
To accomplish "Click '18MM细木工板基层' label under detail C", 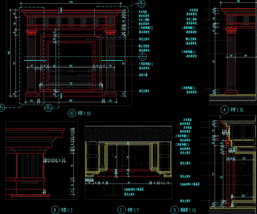I will coord(133,189).
